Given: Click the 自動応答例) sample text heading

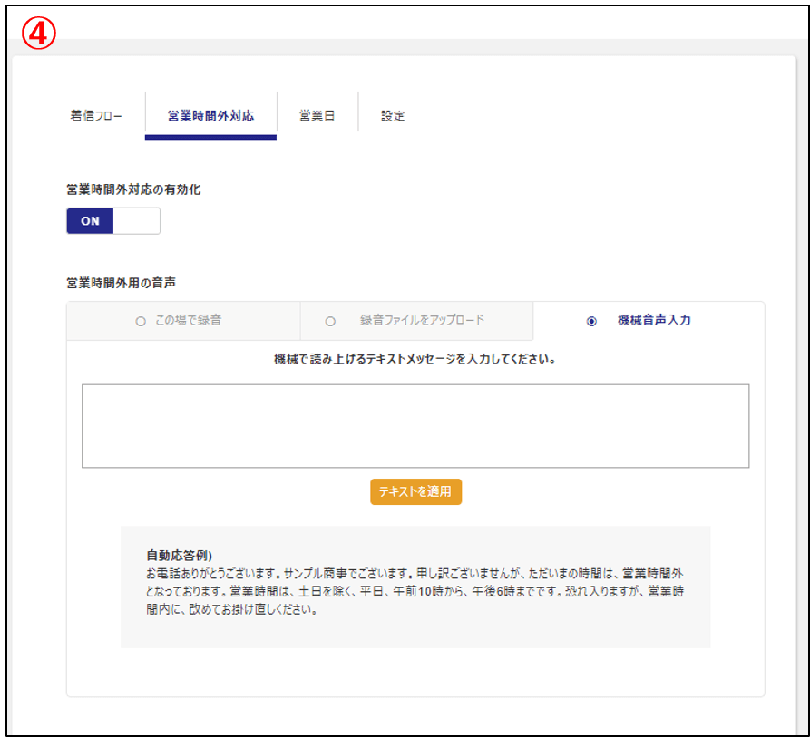Looking at the screenshot, I should pos(179,556).
